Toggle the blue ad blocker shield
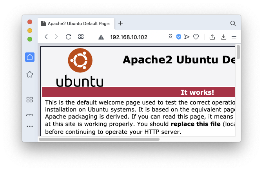The image size is (263, 171). coord(178,37)
